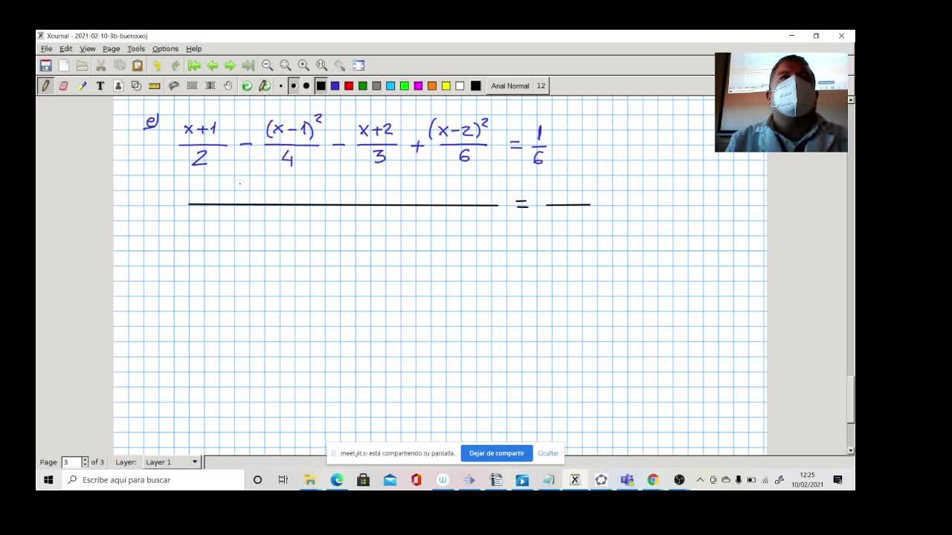Apply default options with the pen-and-tool icon

pos(265,86)
